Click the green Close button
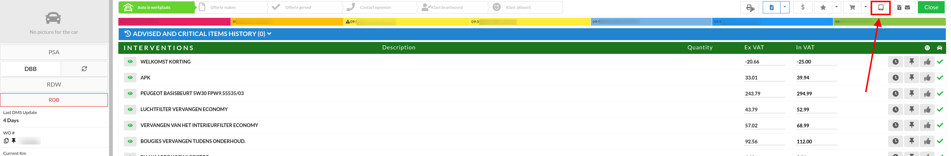This screenshot has width=951, height=156. coord(931,7)
